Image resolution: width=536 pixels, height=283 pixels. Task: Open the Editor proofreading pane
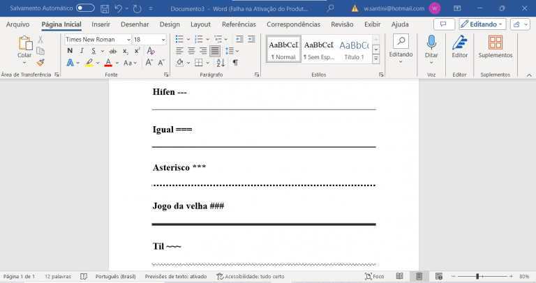click(x=459, y=47)
